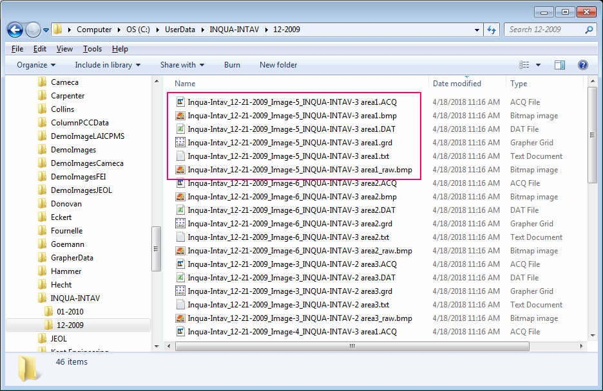603x391 pixels.
Task: Open the Include in library dropdown
Action: pyautogui.click(x=108, y=65)
